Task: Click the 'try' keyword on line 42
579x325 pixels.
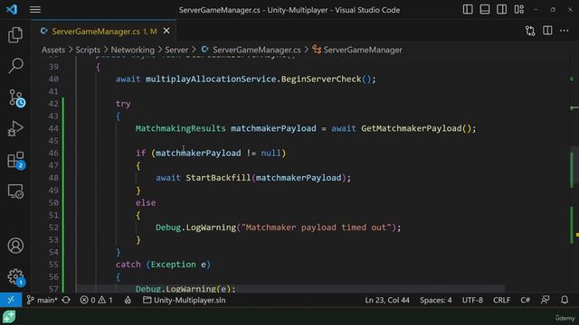Action: 123,104
